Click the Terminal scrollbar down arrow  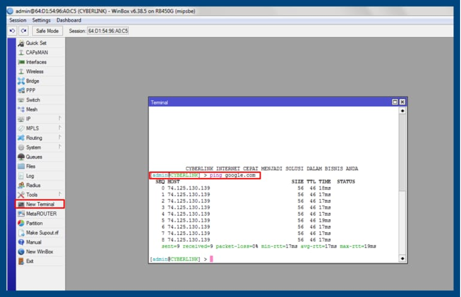point(402,258)
